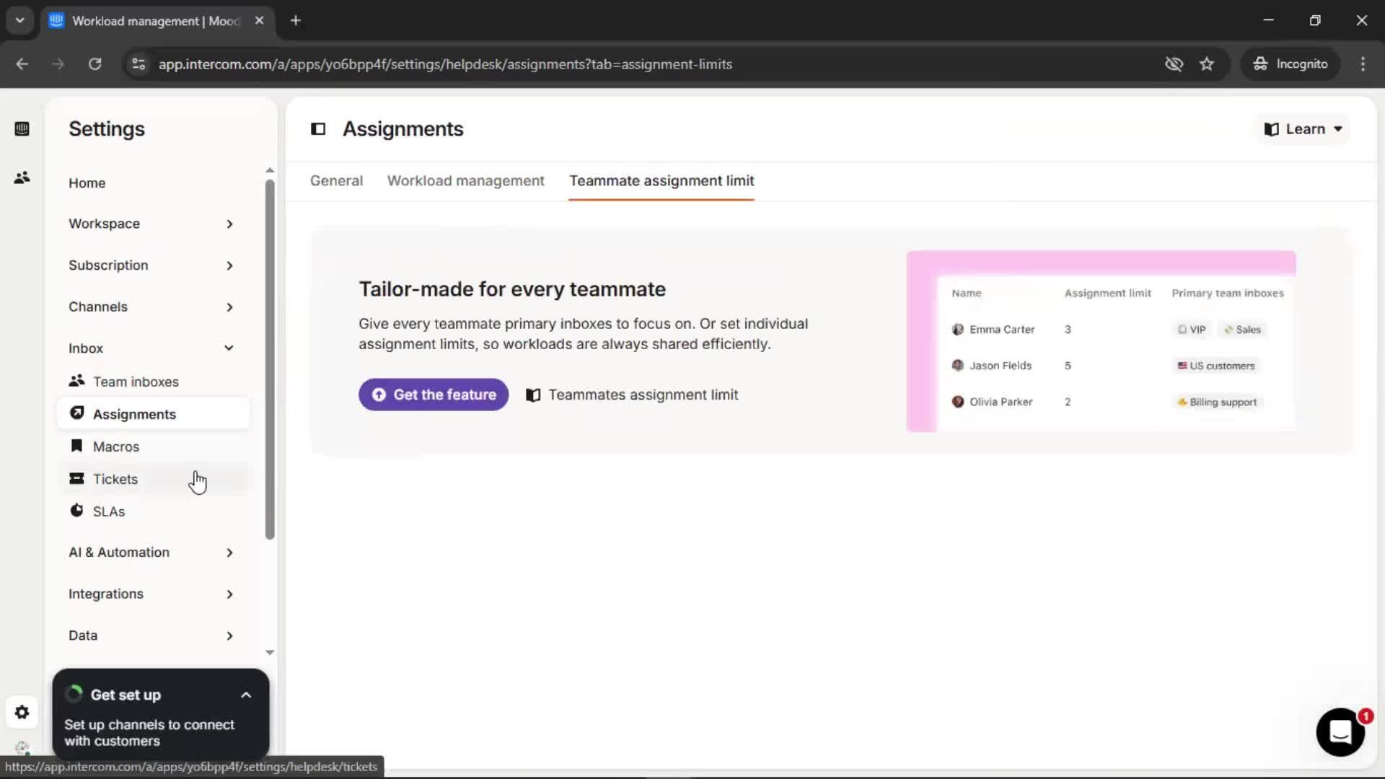
Task: Open the Contacts people icon in left rail
Action: point(22,177)
